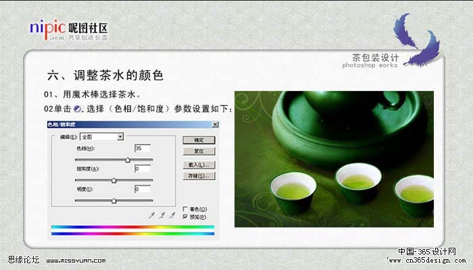The width and height of the screenshot is (473, 270).
Task: Click the lower shifted rainbow color bar
Action: pyautogui.click(x=132, y=234)
